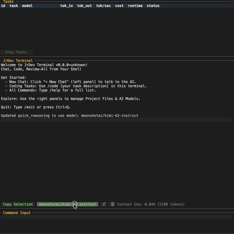Click the Copy Selection button
The width and height of the screenshot is (234, 234).
tap(18, 204)
